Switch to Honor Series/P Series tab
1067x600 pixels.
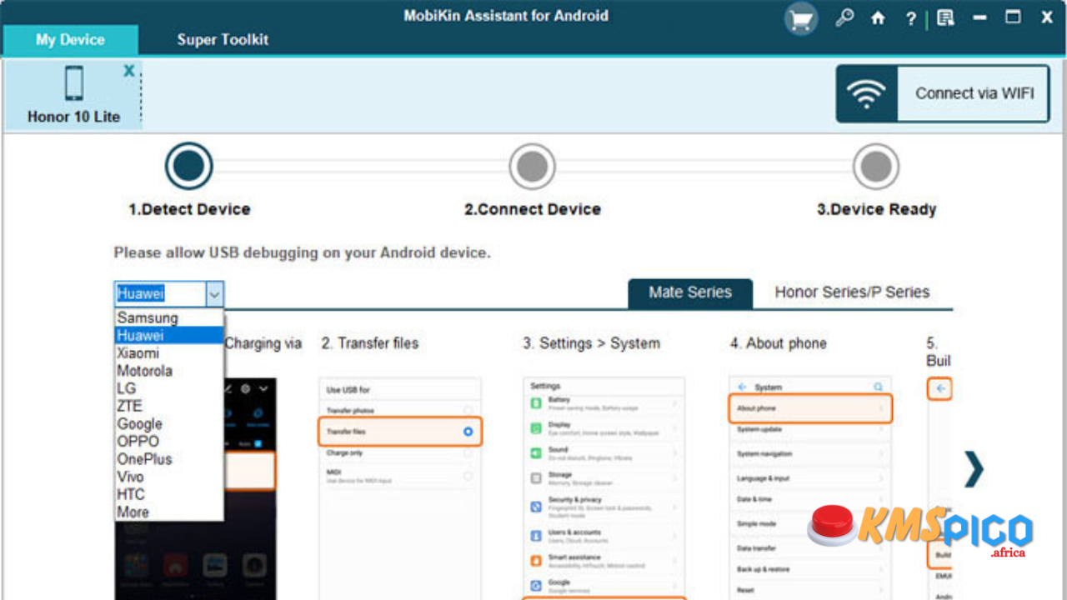852,292
